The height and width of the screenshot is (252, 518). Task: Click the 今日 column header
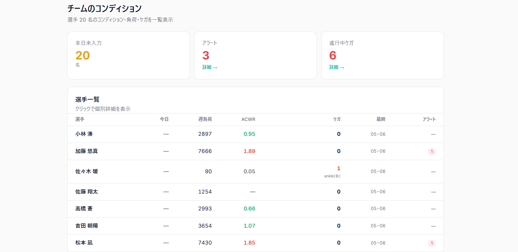[x=164, y=119]
